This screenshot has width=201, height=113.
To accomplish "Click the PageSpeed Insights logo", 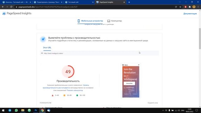I will pos(17,13).
